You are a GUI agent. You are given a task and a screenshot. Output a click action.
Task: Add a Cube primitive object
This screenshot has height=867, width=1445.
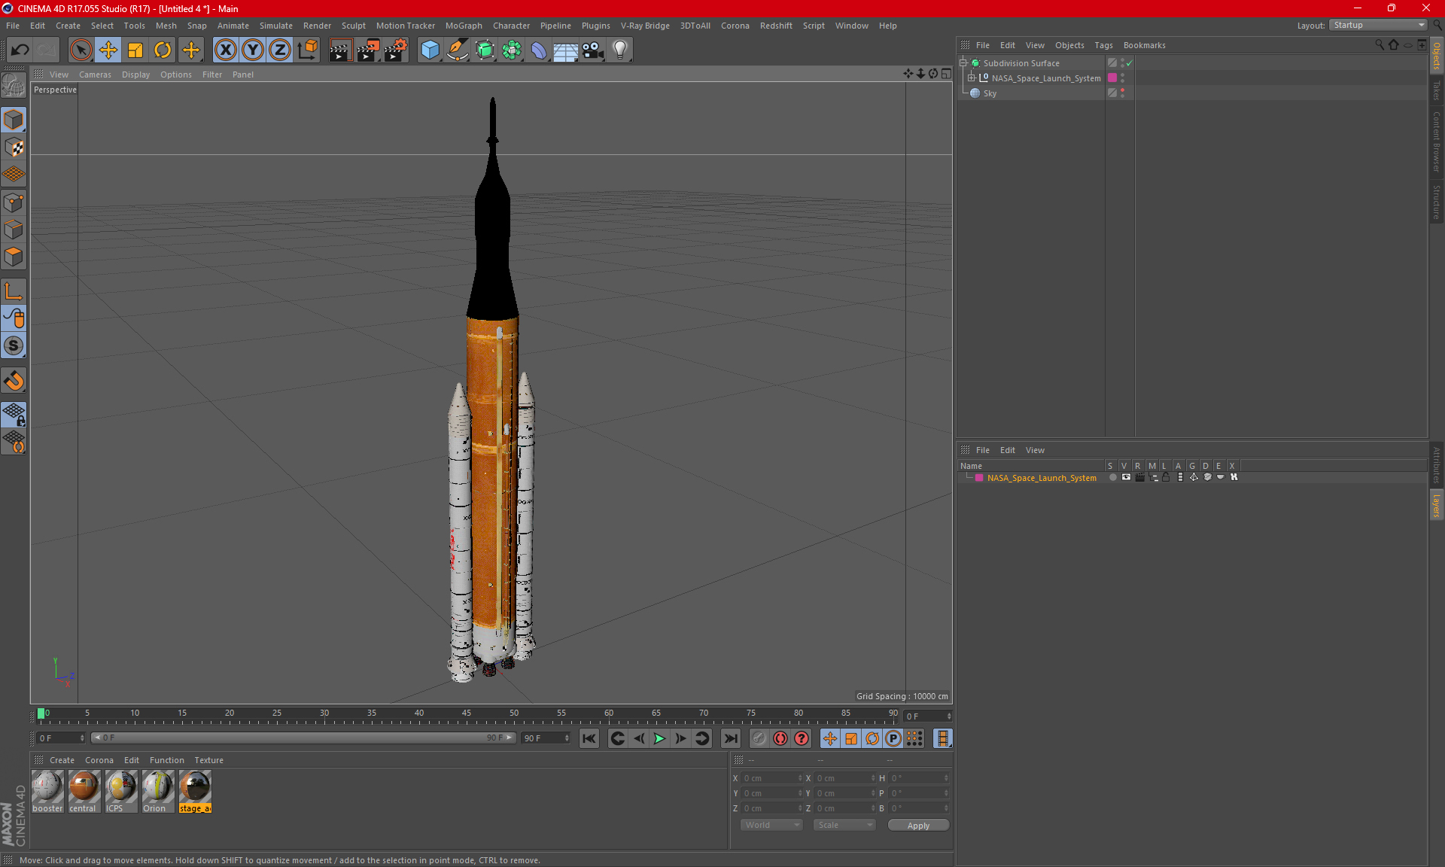[x=430, y=50]
